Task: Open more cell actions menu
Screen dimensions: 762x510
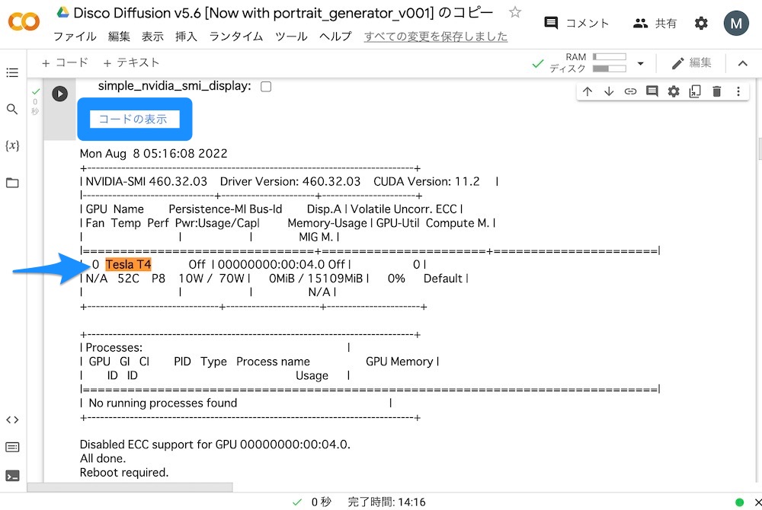Action: point(738,91)
